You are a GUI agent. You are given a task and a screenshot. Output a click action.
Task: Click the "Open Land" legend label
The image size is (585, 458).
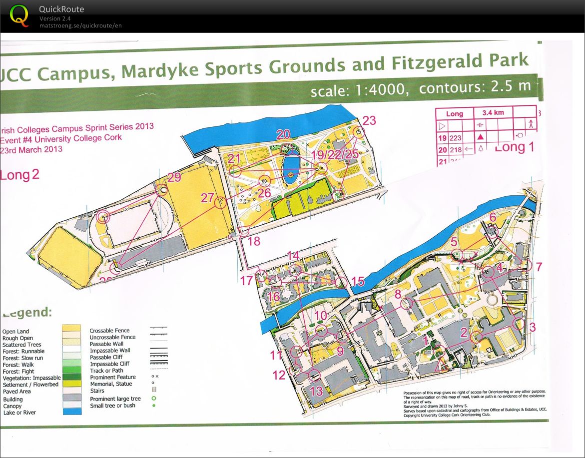pyautogui.click(x=15, y=331)
